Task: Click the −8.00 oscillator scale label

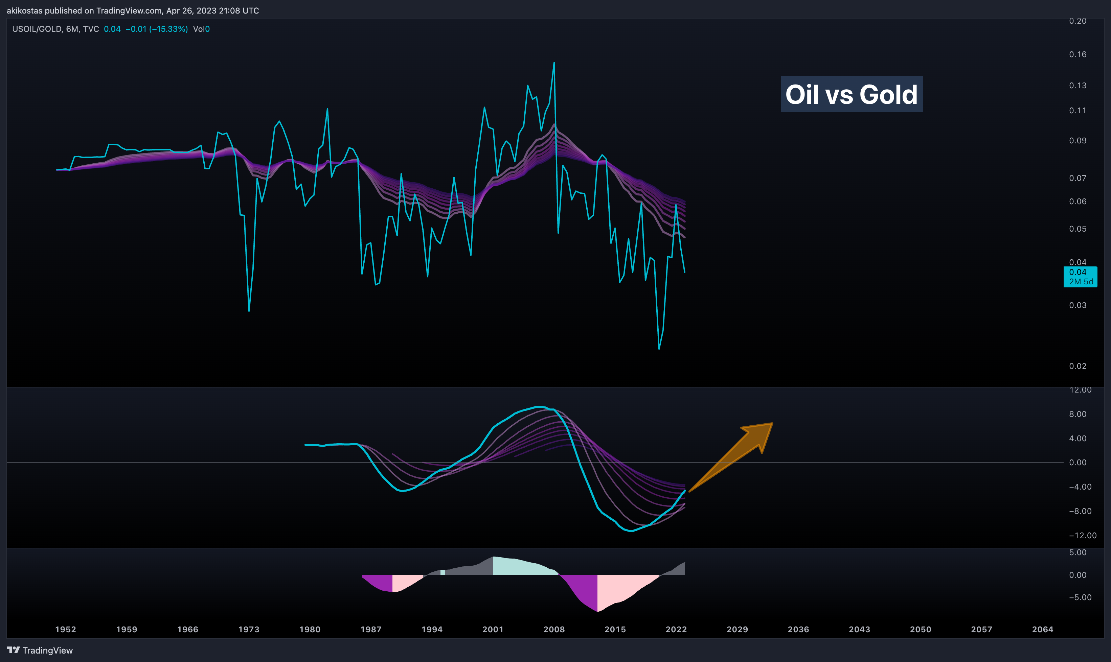Action: click(1080, 511)
